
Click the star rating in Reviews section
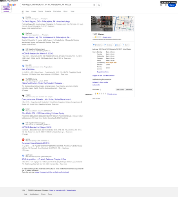click(102, 94)
